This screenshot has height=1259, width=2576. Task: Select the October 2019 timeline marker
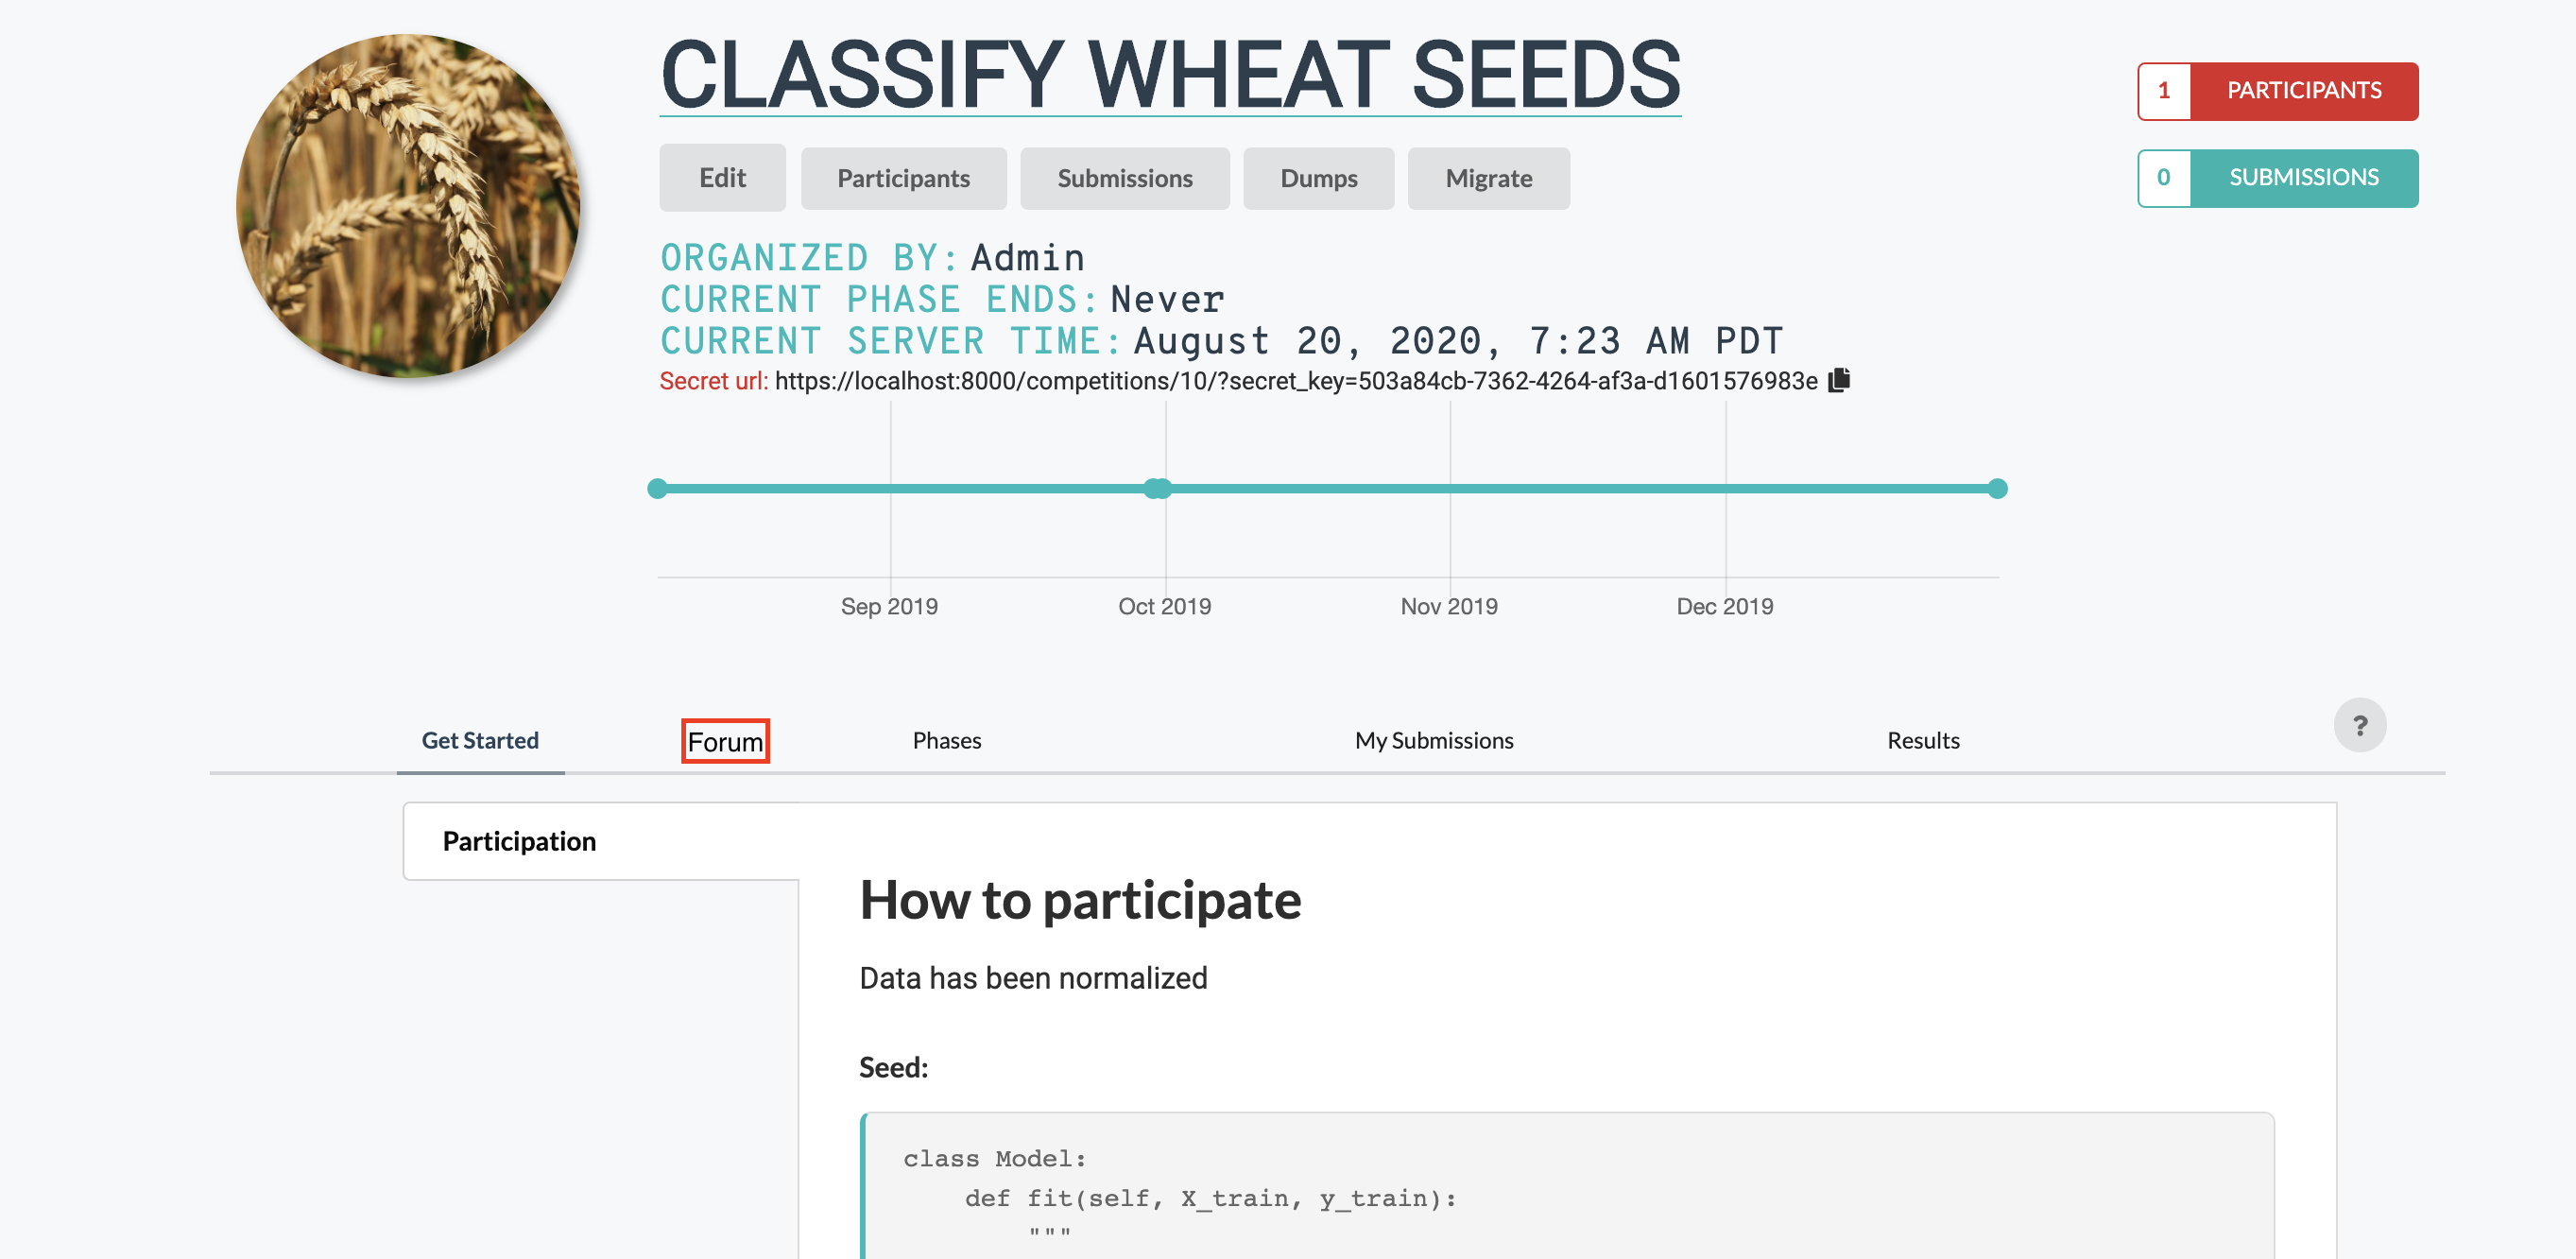[1159, 488]
